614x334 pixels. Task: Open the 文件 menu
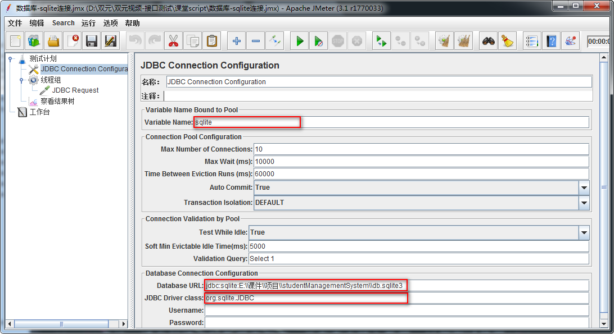coord(15,23)
